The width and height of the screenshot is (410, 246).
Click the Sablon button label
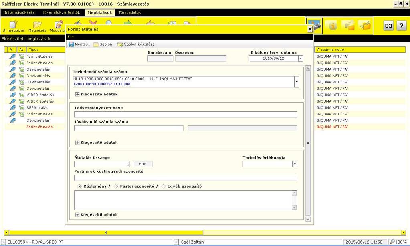[x=106, y=44]
